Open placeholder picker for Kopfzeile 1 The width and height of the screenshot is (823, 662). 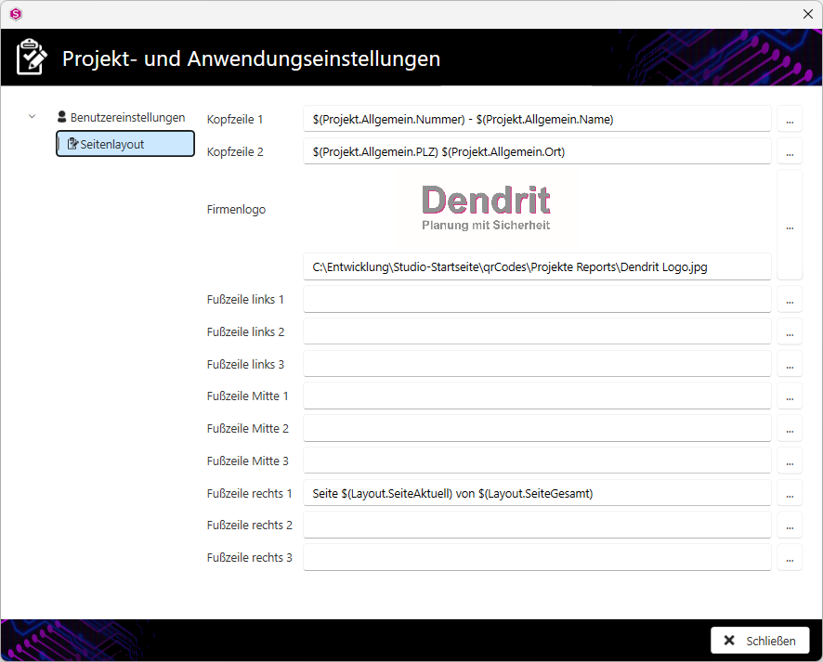coord(790,119)
